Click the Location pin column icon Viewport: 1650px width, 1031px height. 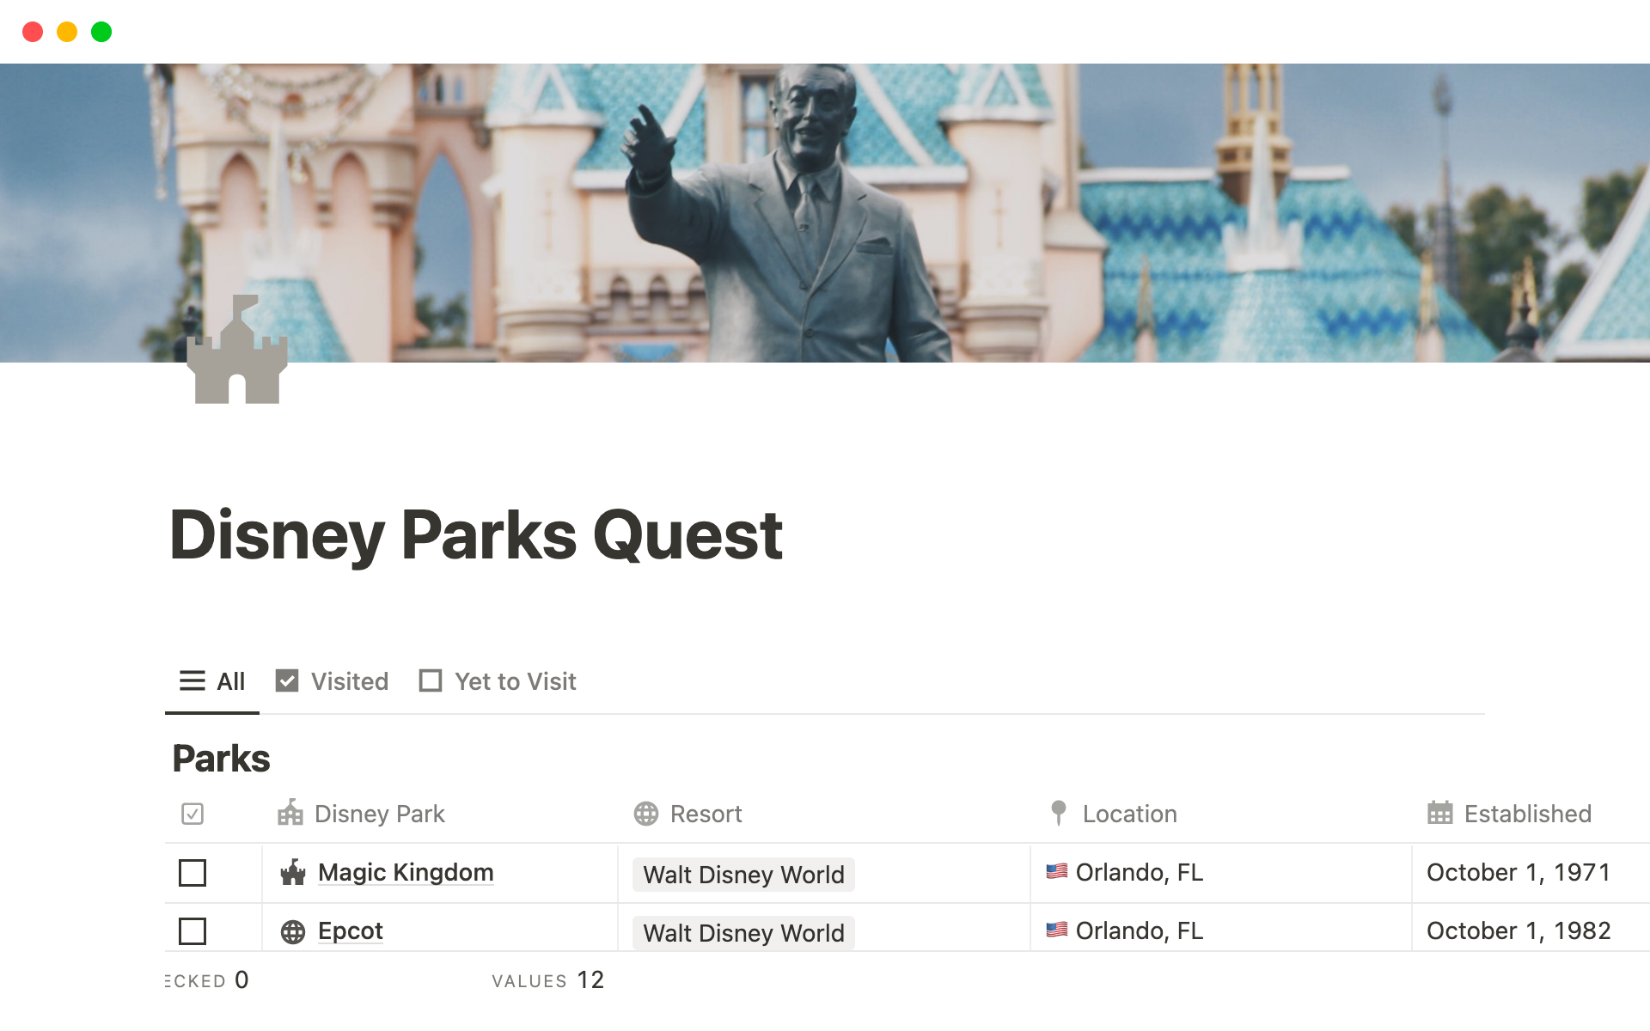[1059, 813]
